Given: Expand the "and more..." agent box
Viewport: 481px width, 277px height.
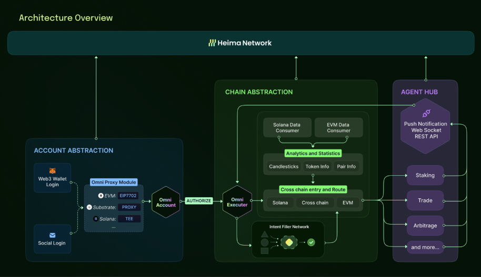Looking at the screenshot, I should point(425,247).
